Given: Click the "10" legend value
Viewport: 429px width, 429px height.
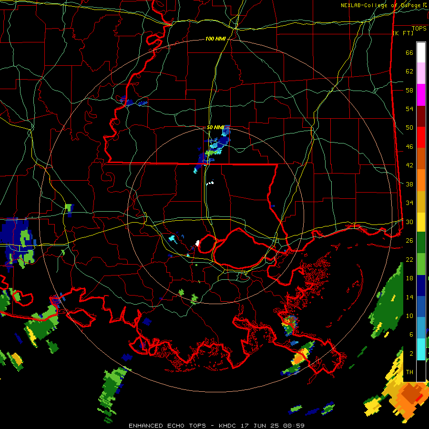Looking at the screenshot, I should 409,316.
